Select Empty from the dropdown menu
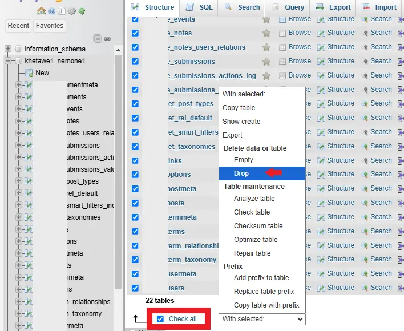Image resolution: width=404 pixels, height=331 pixels. (x=262, y=160)
